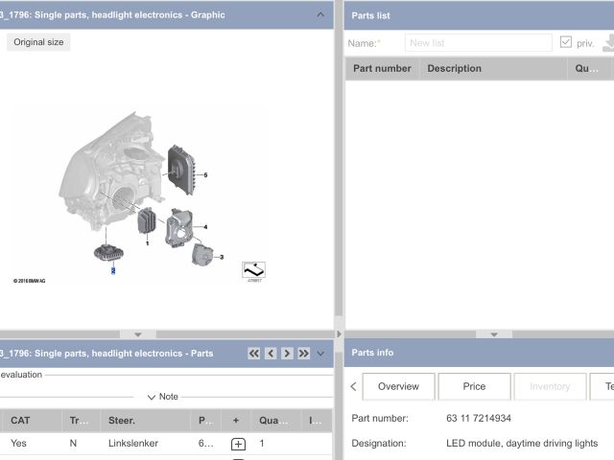Open the Overview tab
Screen dimensions: 614x460
398,386
